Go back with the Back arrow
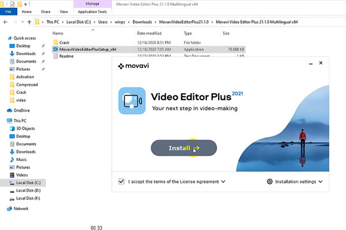Screen dimensions: 346x230 click(x=6, y=22)
